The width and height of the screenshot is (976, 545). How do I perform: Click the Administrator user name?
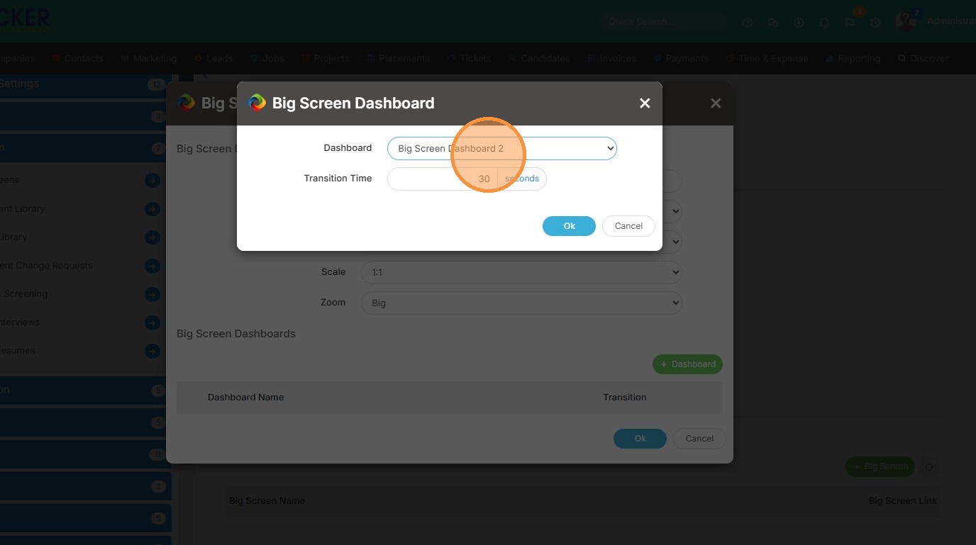(951, 21)
